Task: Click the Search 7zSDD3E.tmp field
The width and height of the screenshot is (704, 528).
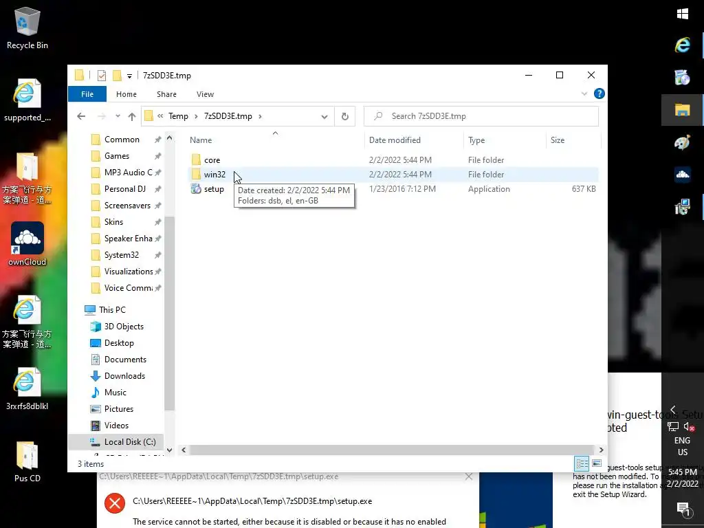Action: (481, 116)
